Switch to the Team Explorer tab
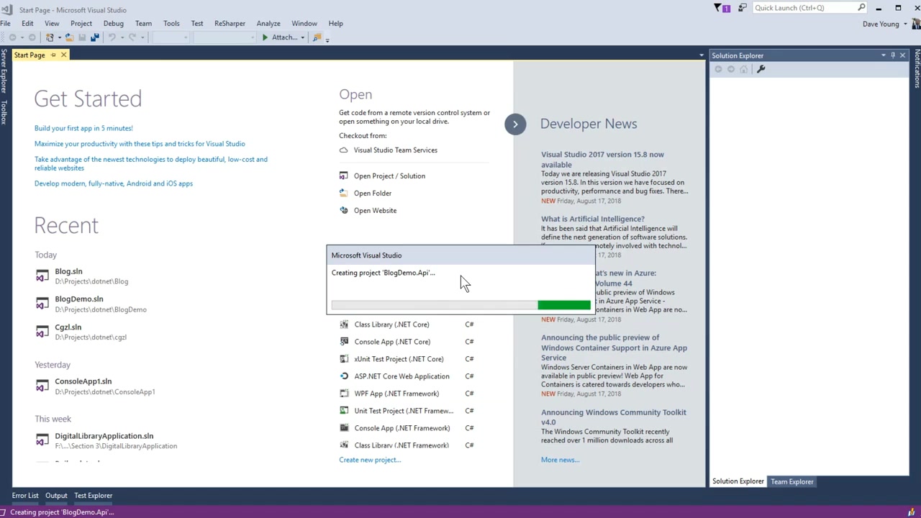 [x=791, y=481]
